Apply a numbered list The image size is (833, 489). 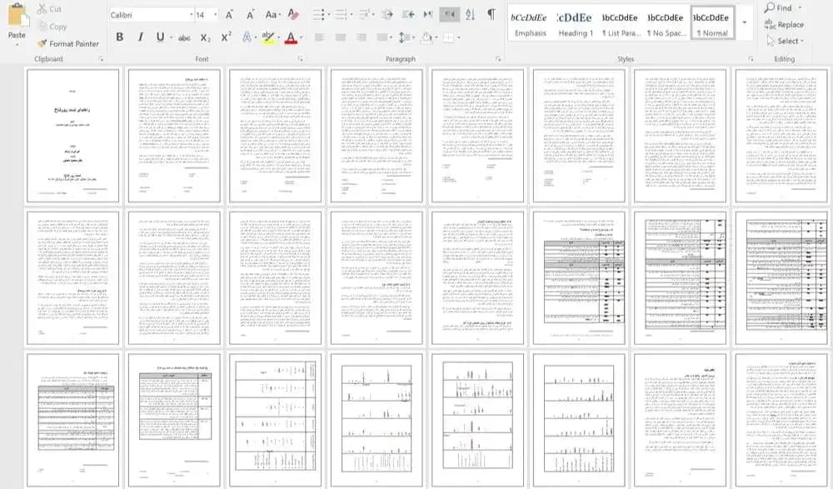[x=342, y=15]
